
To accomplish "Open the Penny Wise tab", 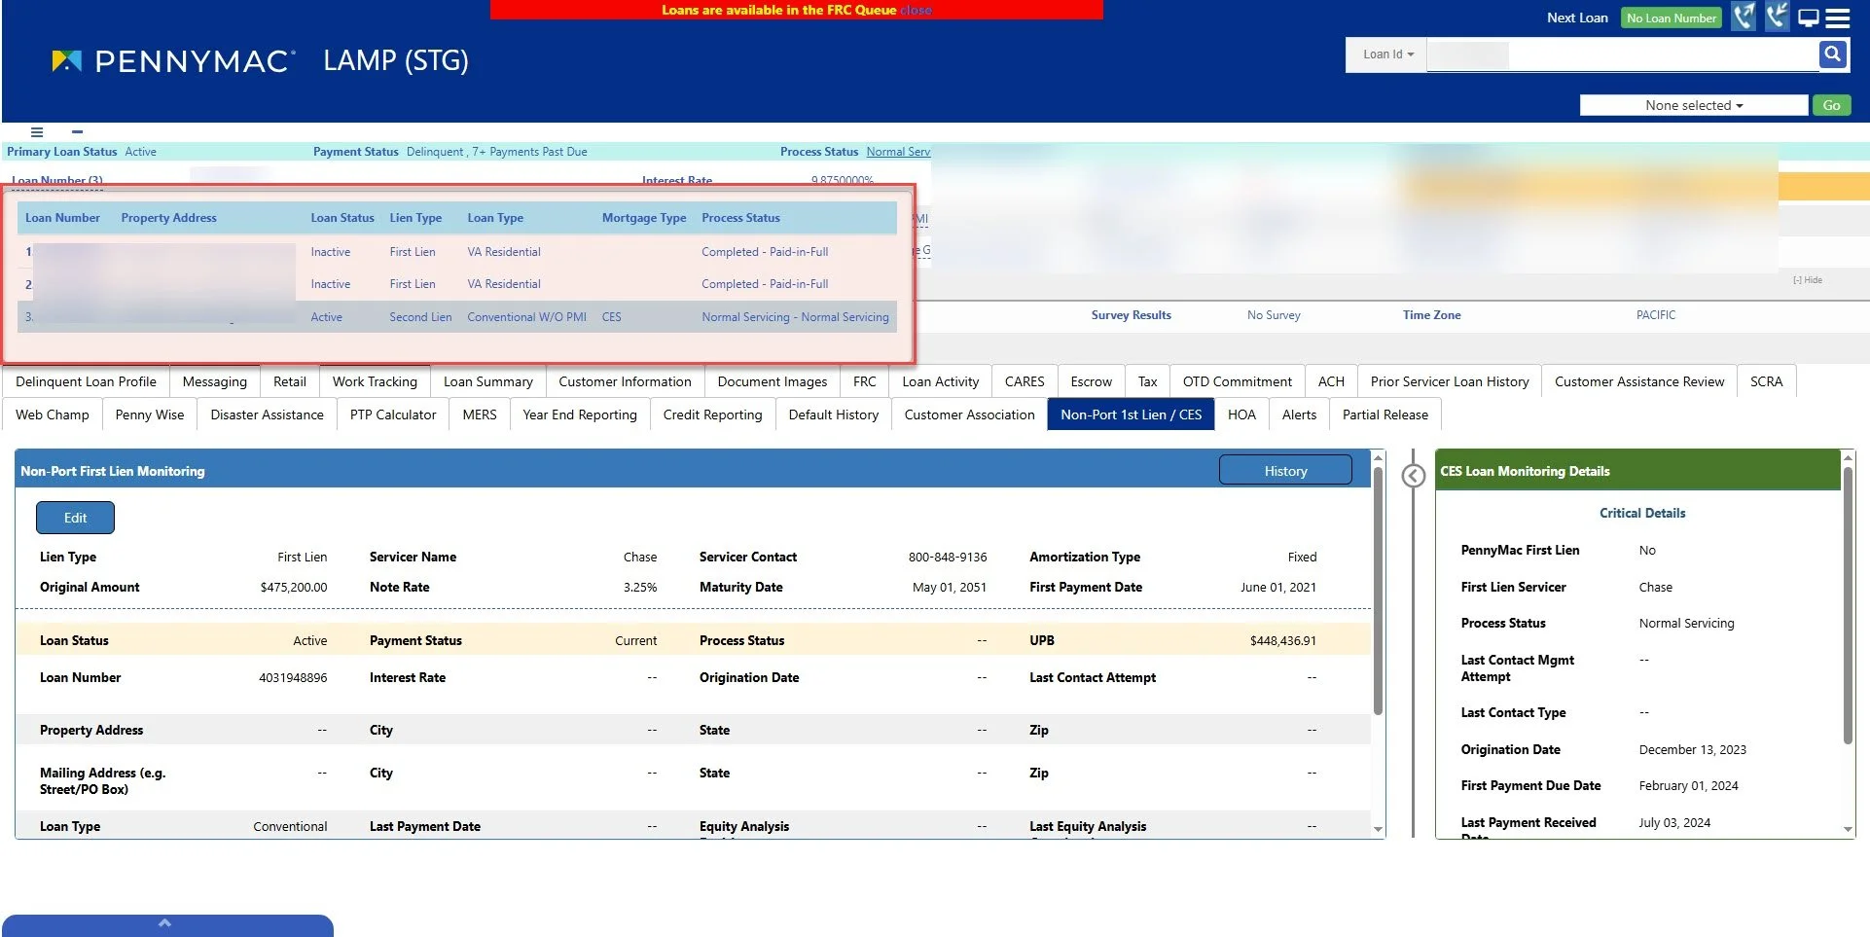I will (150, 414).
